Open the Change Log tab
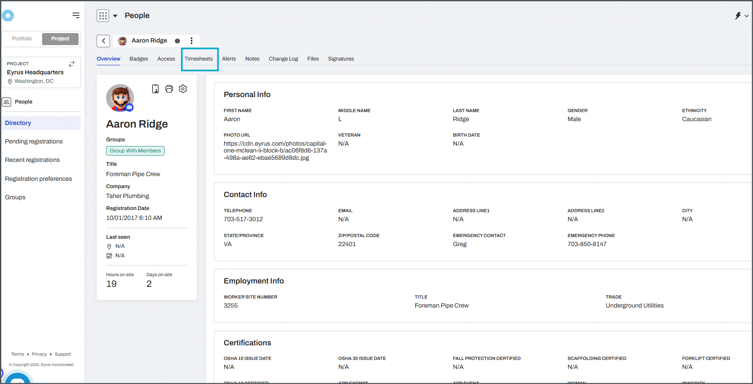This screenshot has height=384, width=753. pos(284,59)
